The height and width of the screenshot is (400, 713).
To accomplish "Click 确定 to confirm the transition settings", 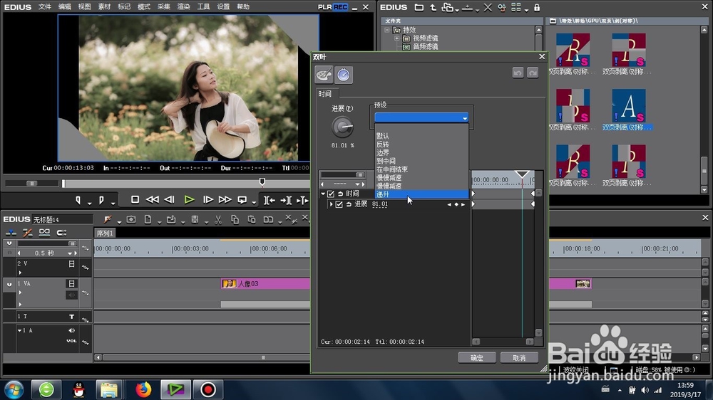I will 476,358.
